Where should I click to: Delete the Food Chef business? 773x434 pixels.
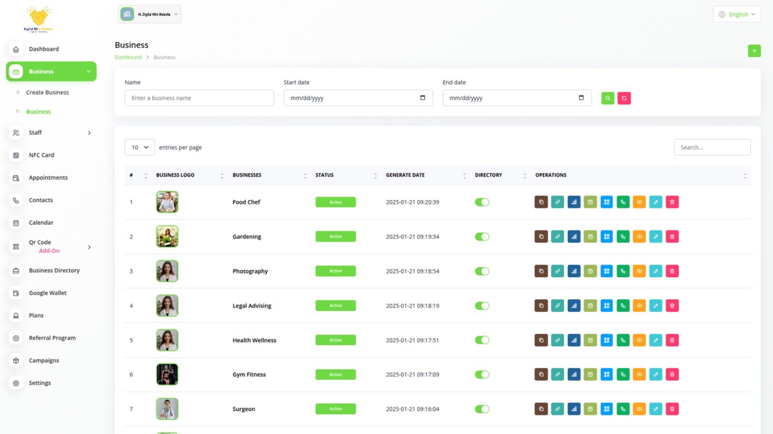click(672, 202)
